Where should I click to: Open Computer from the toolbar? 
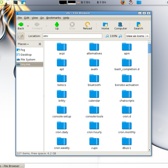[121, 26]
